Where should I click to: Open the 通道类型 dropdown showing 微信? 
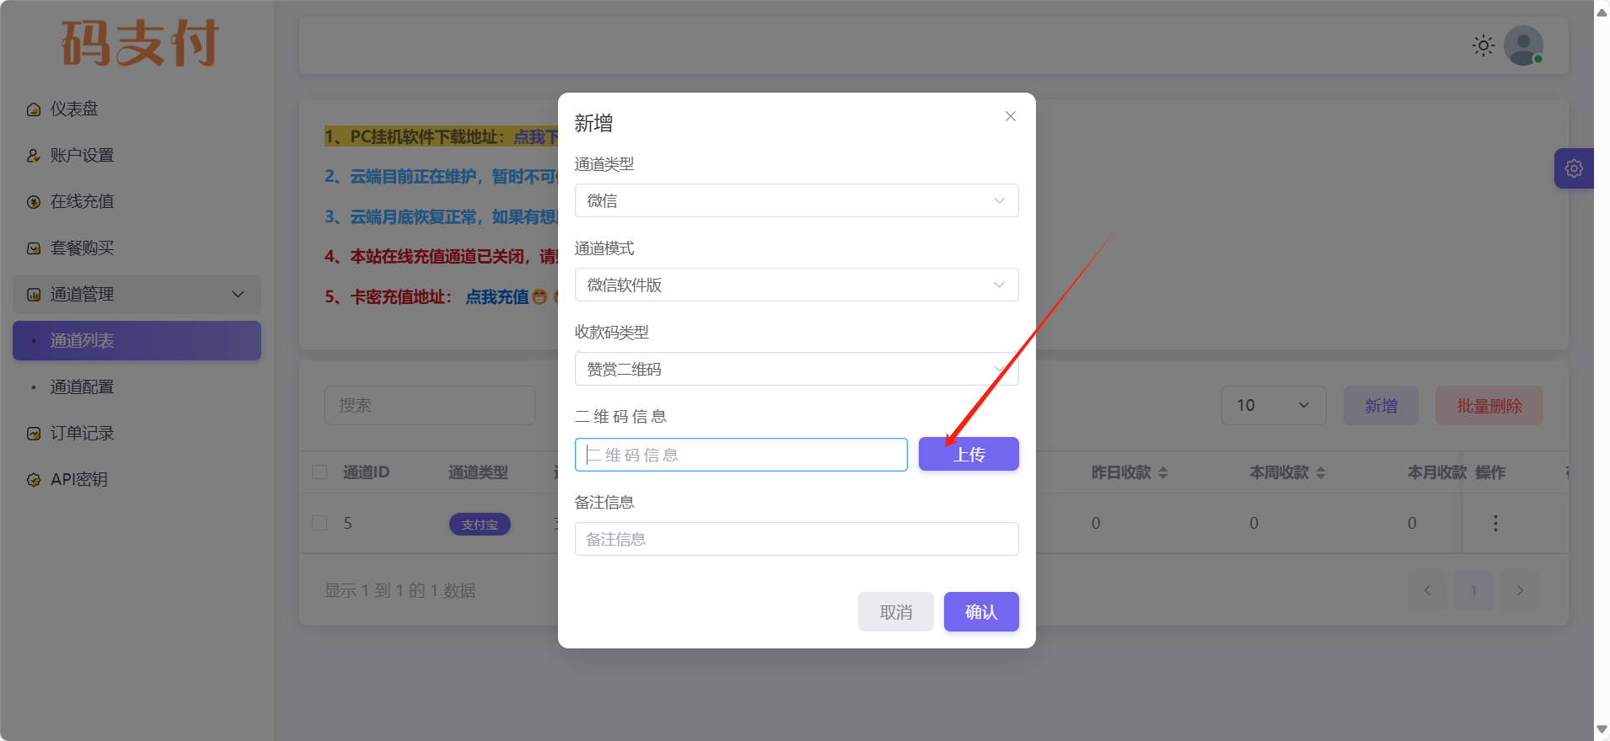(797, 200)
